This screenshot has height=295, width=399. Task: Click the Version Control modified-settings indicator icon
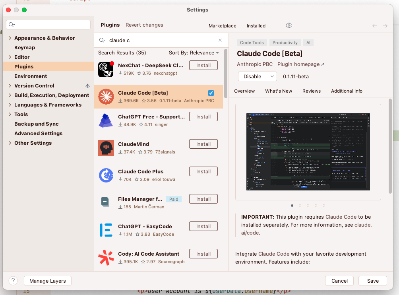click(x=87, y=86)
